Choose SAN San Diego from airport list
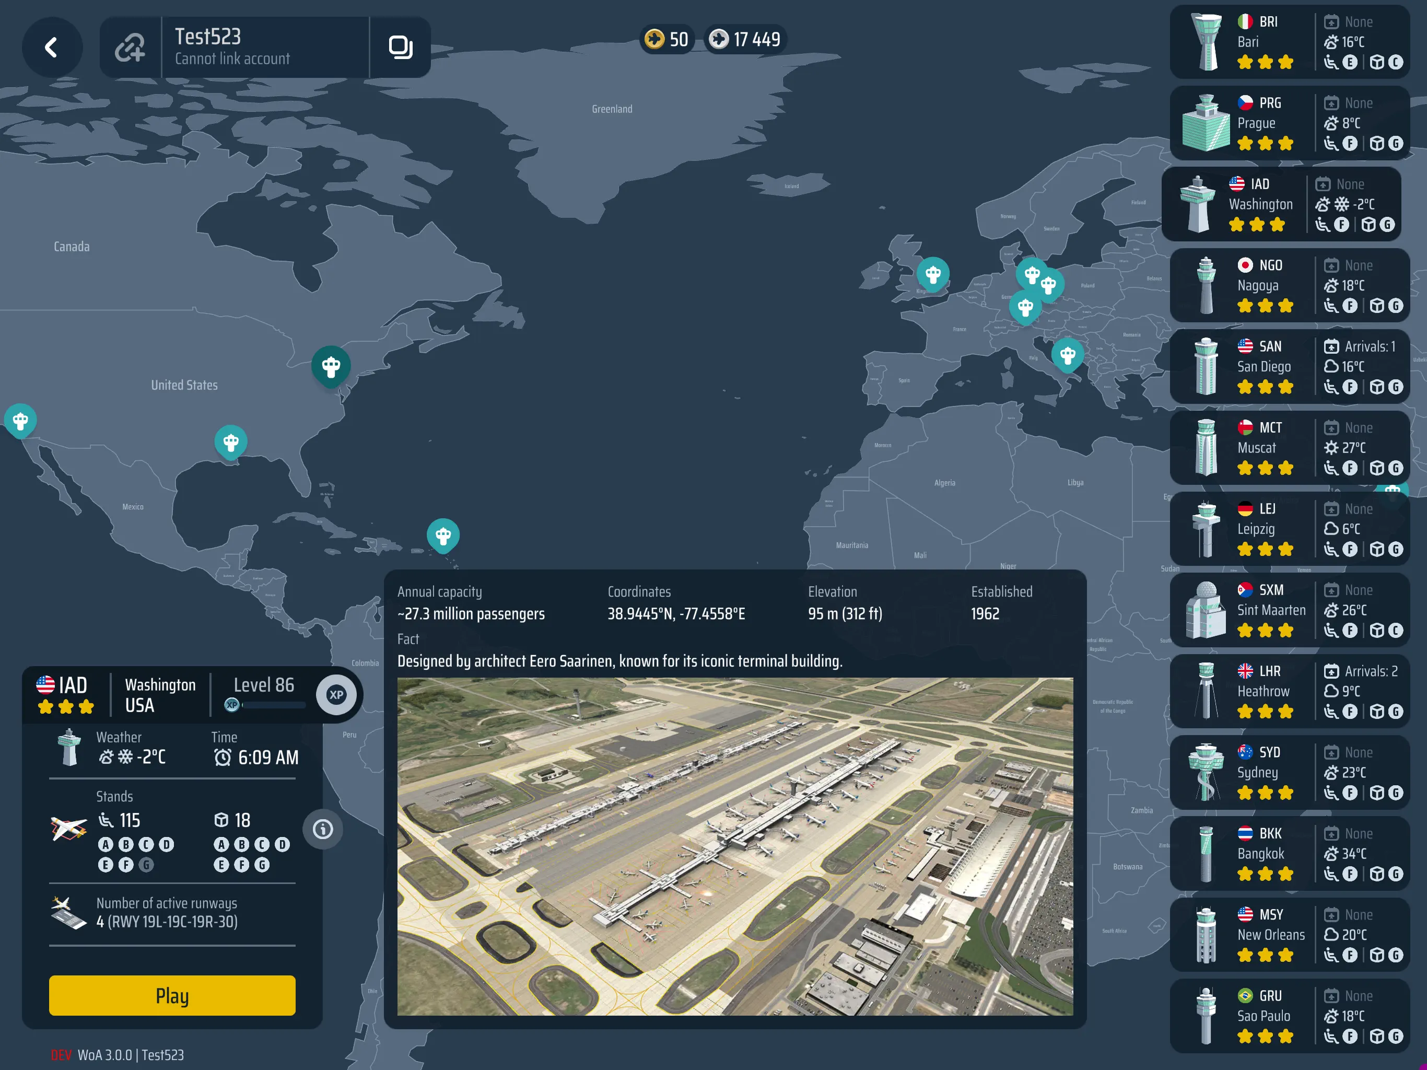The height and width of the screenshot is (1070, 1427). 1289,367
